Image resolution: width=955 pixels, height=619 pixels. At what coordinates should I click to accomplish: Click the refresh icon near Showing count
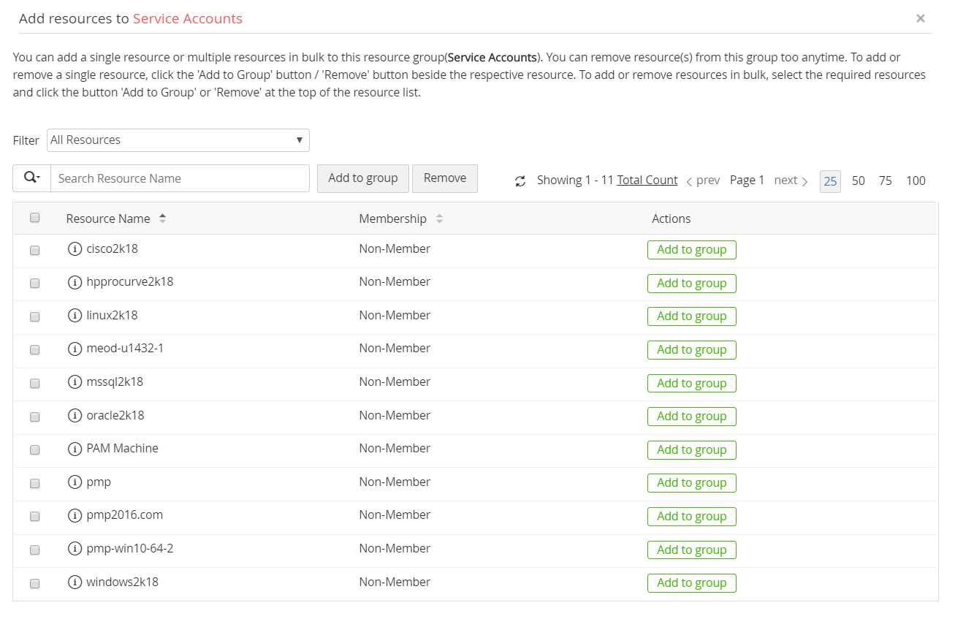520,181
